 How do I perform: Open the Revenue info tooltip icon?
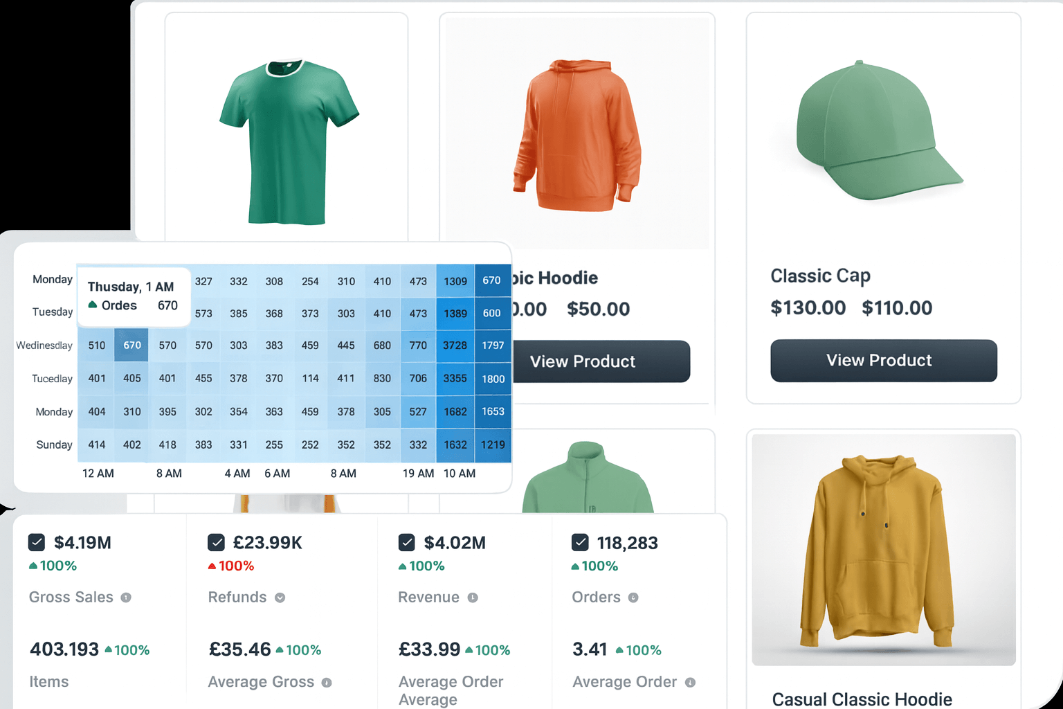click(x=474, y=598)
